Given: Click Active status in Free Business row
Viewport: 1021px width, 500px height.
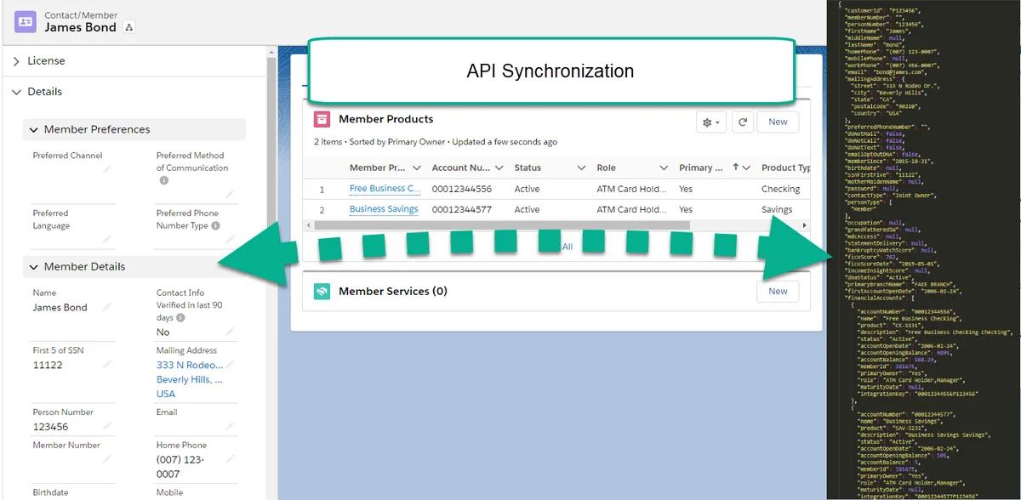Looking at the screenshot, I should click(527, 189).
